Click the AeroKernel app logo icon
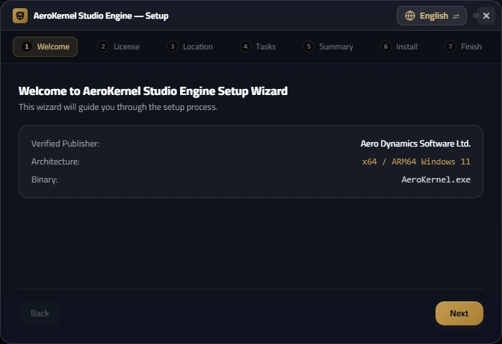The image size is (502, 344). [20, 16]
